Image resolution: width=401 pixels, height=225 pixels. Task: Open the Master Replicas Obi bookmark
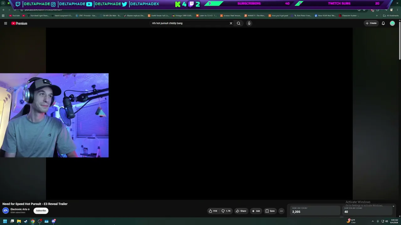134,16
